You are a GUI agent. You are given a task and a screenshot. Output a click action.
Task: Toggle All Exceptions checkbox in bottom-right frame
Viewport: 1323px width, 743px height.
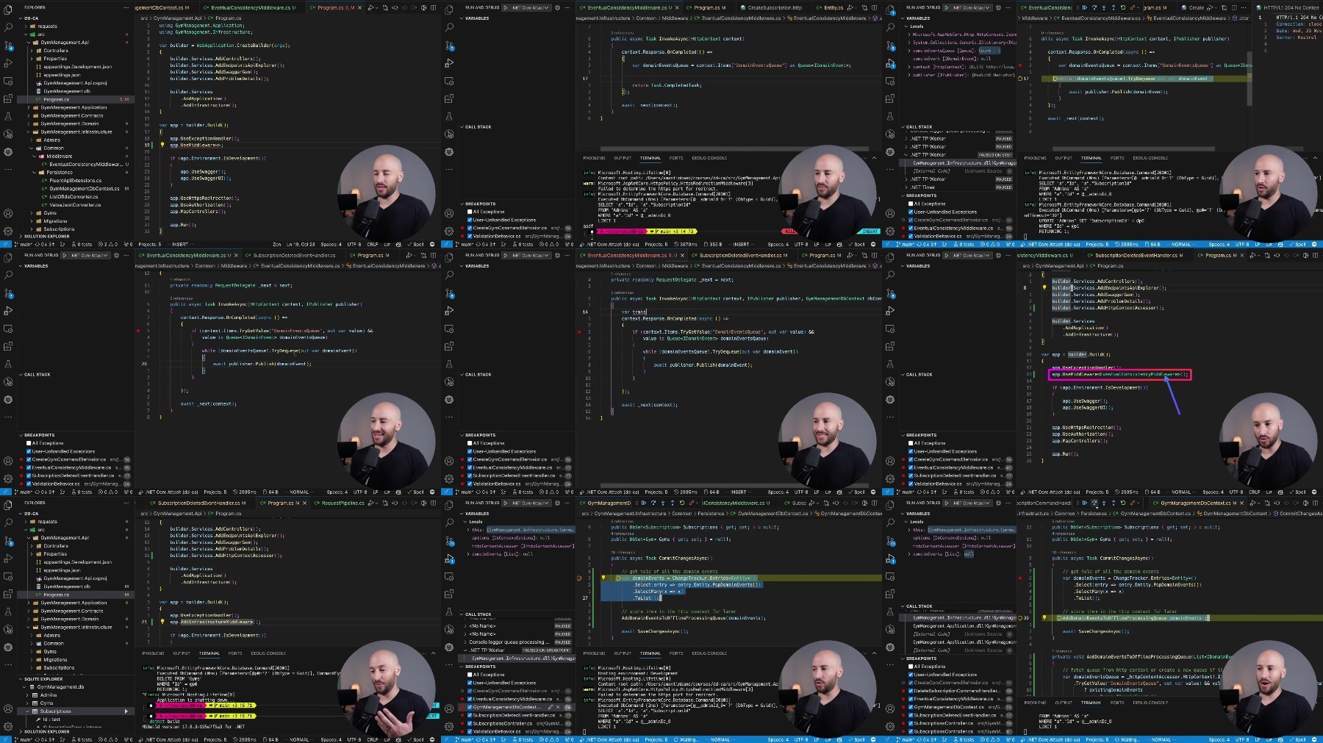[911, 667]
